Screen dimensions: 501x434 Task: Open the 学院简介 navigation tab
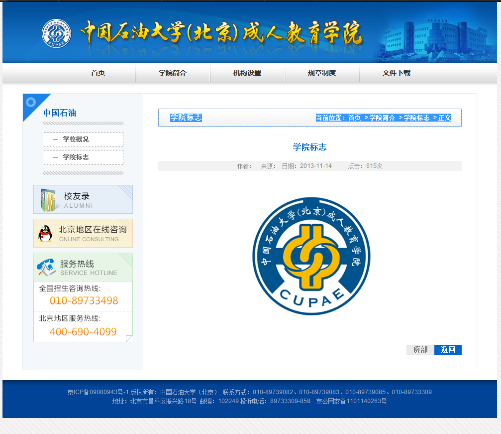click(x=173, y=73)
